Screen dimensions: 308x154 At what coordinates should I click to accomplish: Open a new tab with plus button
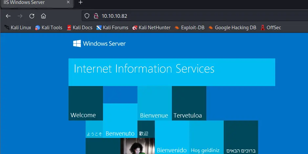(x=80, y=2)
